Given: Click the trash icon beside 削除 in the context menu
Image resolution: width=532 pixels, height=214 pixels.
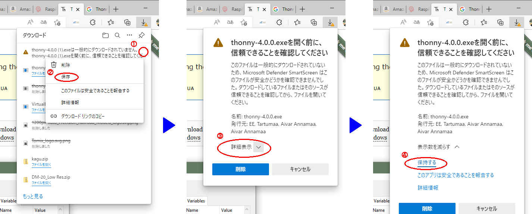Looking at the screenshot, I should pyautogui.click(x=54, y=65).
